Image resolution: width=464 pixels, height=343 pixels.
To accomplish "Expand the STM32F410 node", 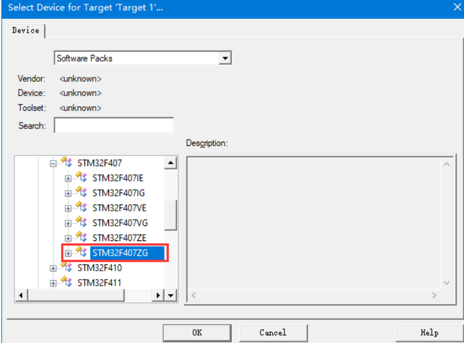I will click(54, 268).
